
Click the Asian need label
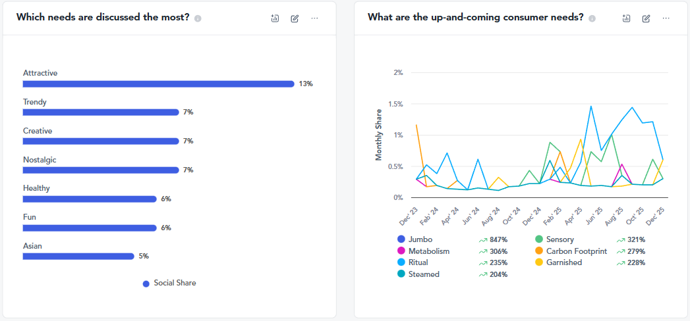click(x=32, y=246)
